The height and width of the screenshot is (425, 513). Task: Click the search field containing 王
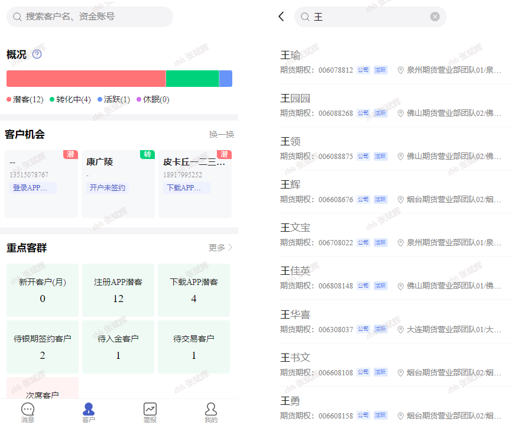pyautogui.click(x=371, y=17)
